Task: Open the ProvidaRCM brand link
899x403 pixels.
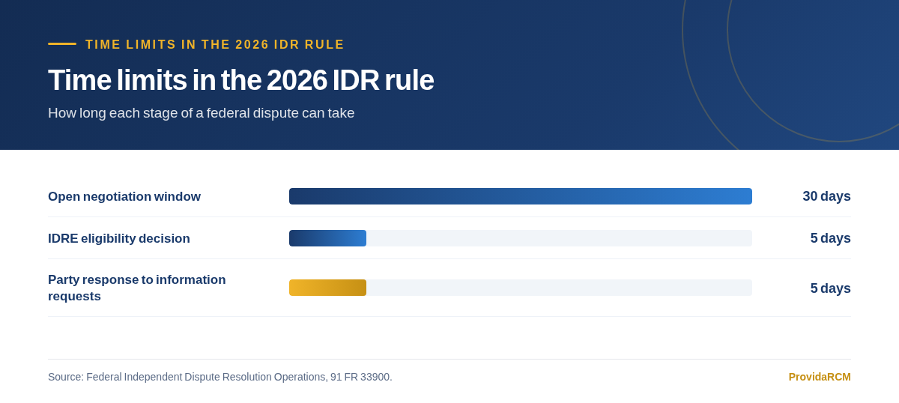Action: pos(820,377)
